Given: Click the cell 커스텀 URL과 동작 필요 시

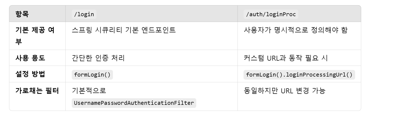Looking at the screenshot, I should 286,58.
